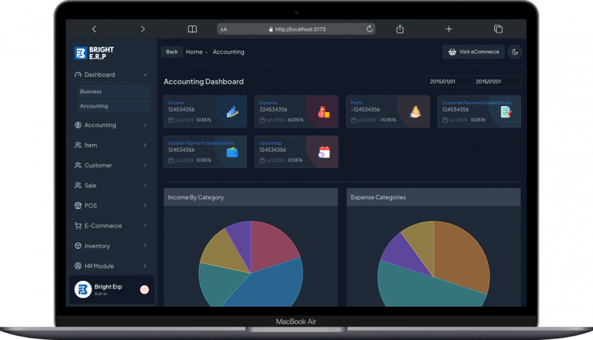Click the Item people icon in sidebar
The width and height of the screenshot is (593, 340).
tap(78, 145)
